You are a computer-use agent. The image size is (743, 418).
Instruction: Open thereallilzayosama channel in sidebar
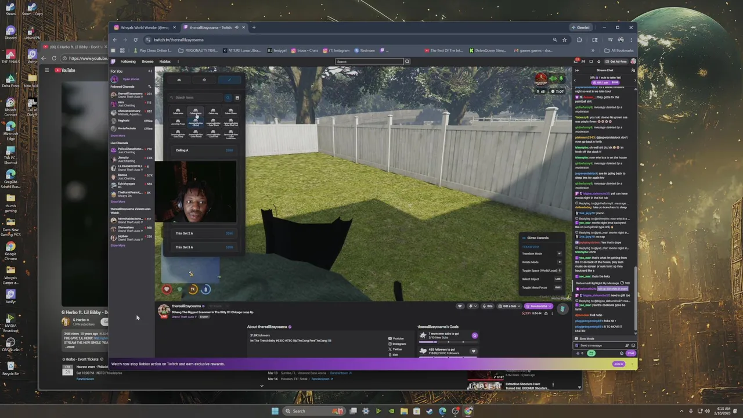click(x=131, y=94)
